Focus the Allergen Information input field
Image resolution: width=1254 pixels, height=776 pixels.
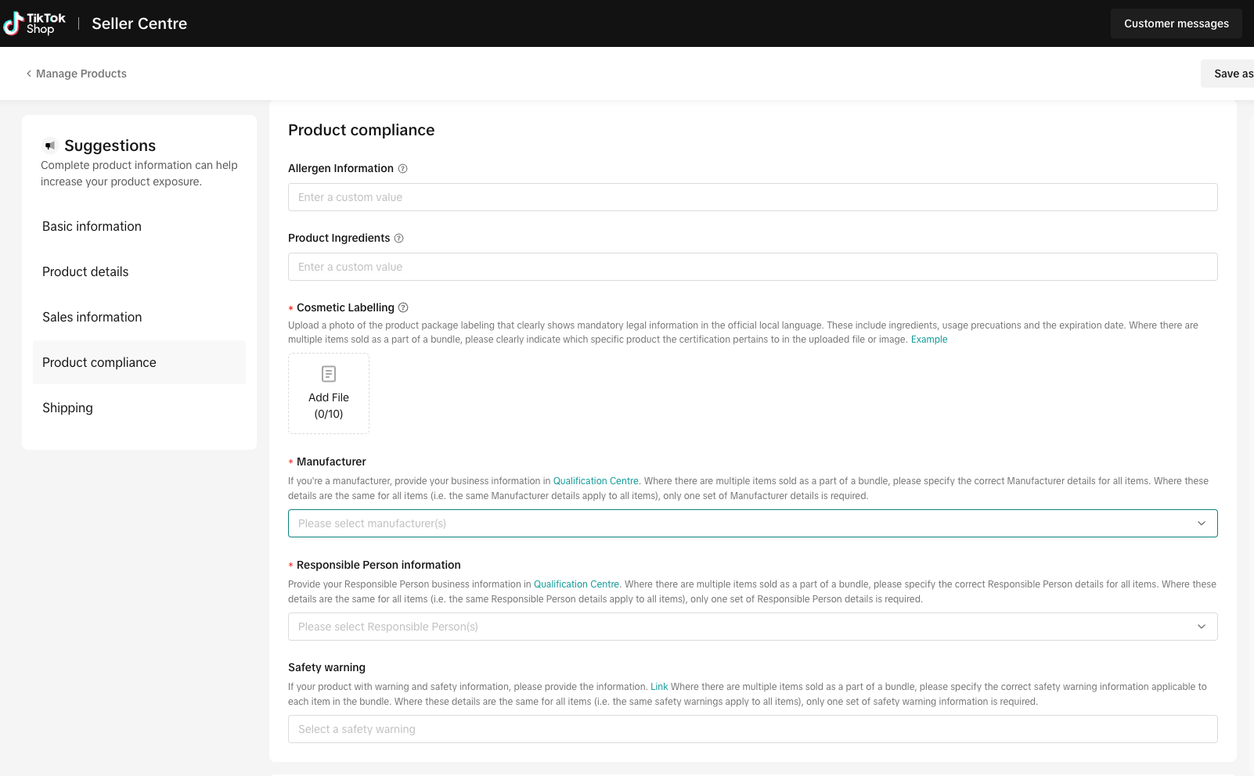click(x=752, y=197)
